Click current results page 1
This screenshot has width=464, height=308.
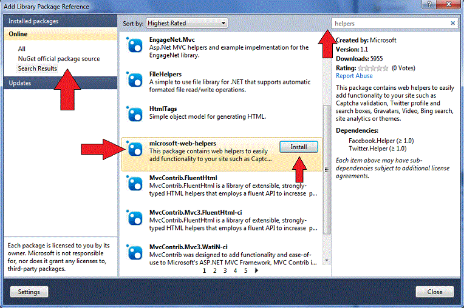pos(204,270)
